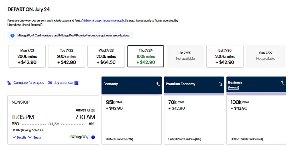Image resolution: width=290 pixels, height=146 pixels.
Task: Click the seat icon beside Compare fare types
Action: point(10,83)
